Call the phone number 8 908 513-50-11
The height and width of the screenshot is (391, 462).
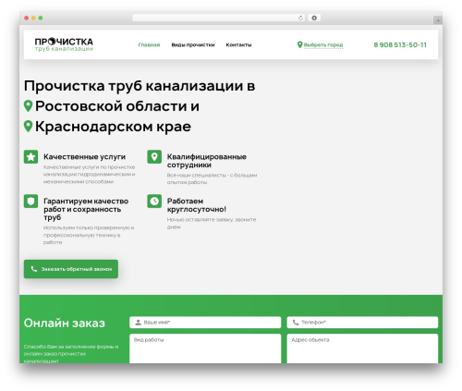coord(400,45)
